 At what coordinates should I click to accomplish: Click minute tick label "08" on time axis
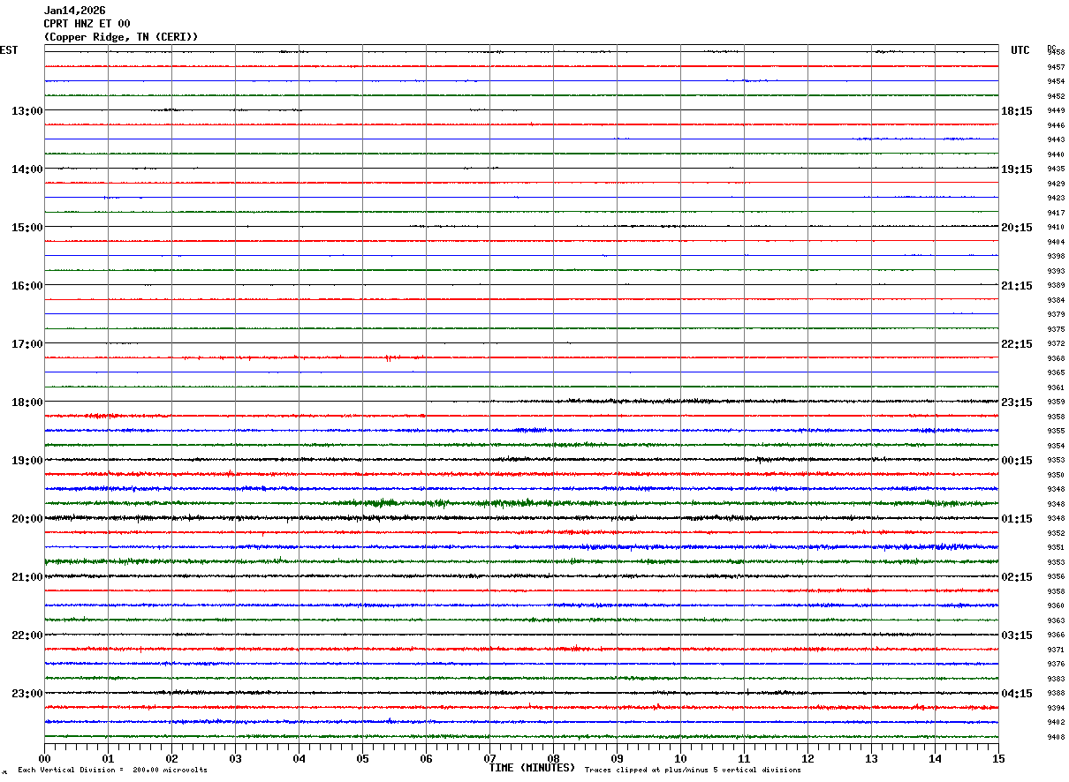(x=553, y=759)
